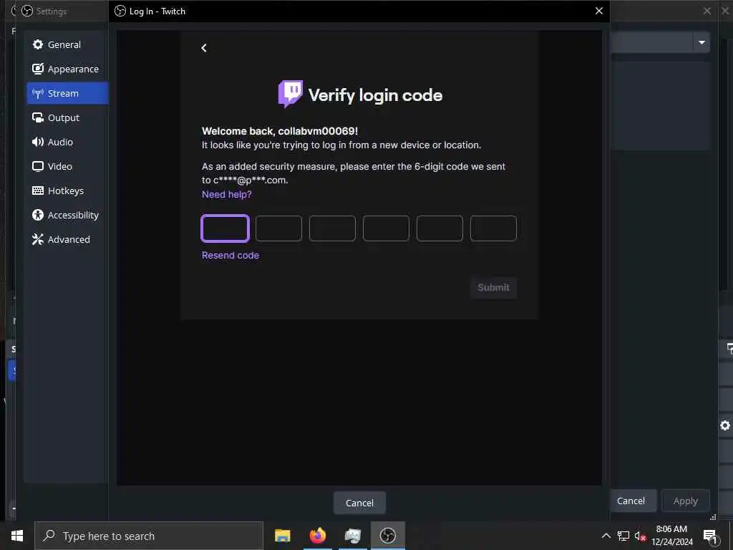Show hidden system tray icons
The height and width of the screenshot is (550, 733).
606,536
